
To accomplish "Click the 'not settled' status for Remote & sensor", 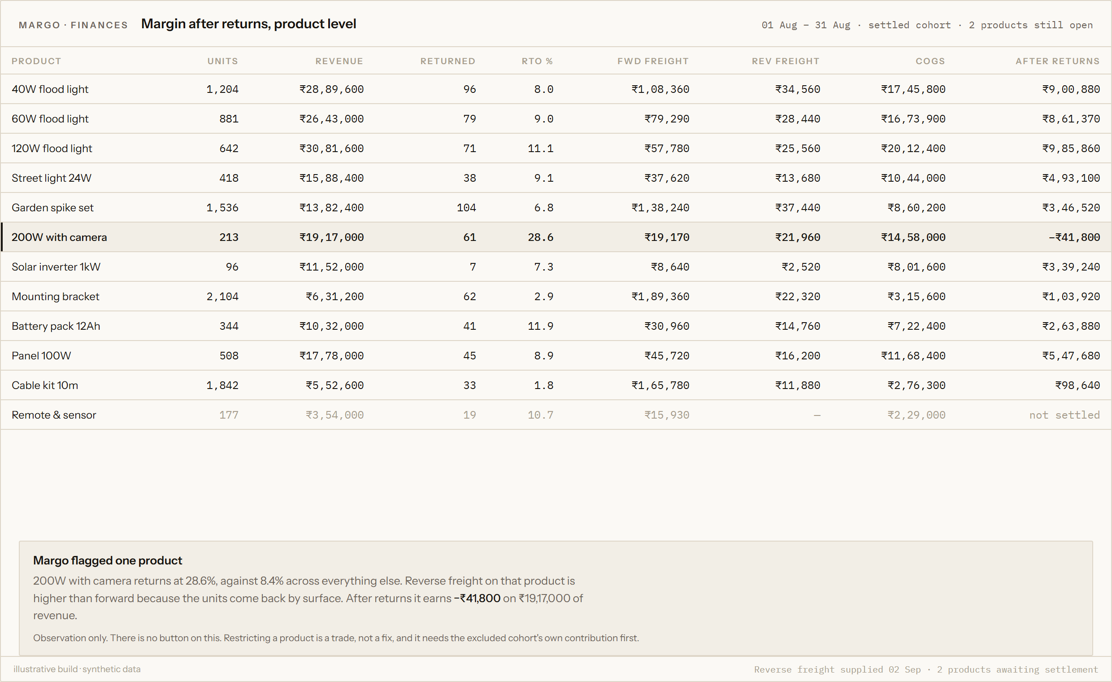I will coord(1064,415).
